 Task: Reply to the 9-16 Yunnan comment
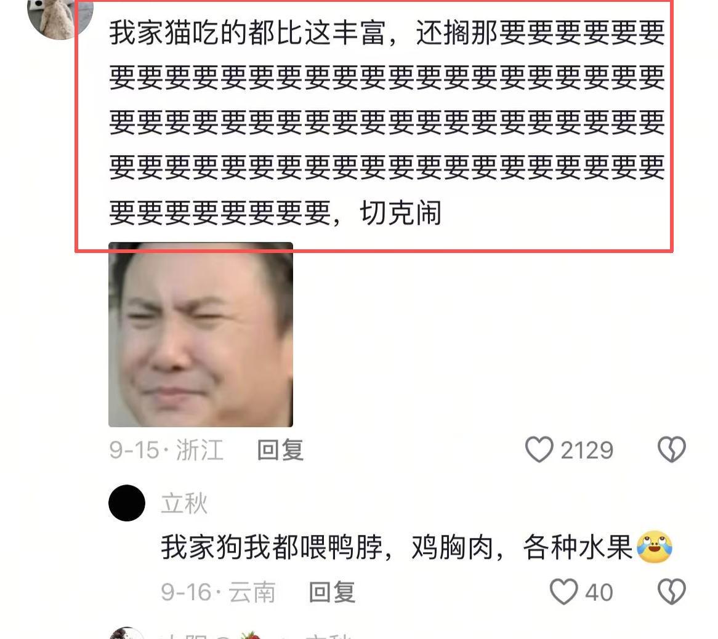(x=332, y=592)
